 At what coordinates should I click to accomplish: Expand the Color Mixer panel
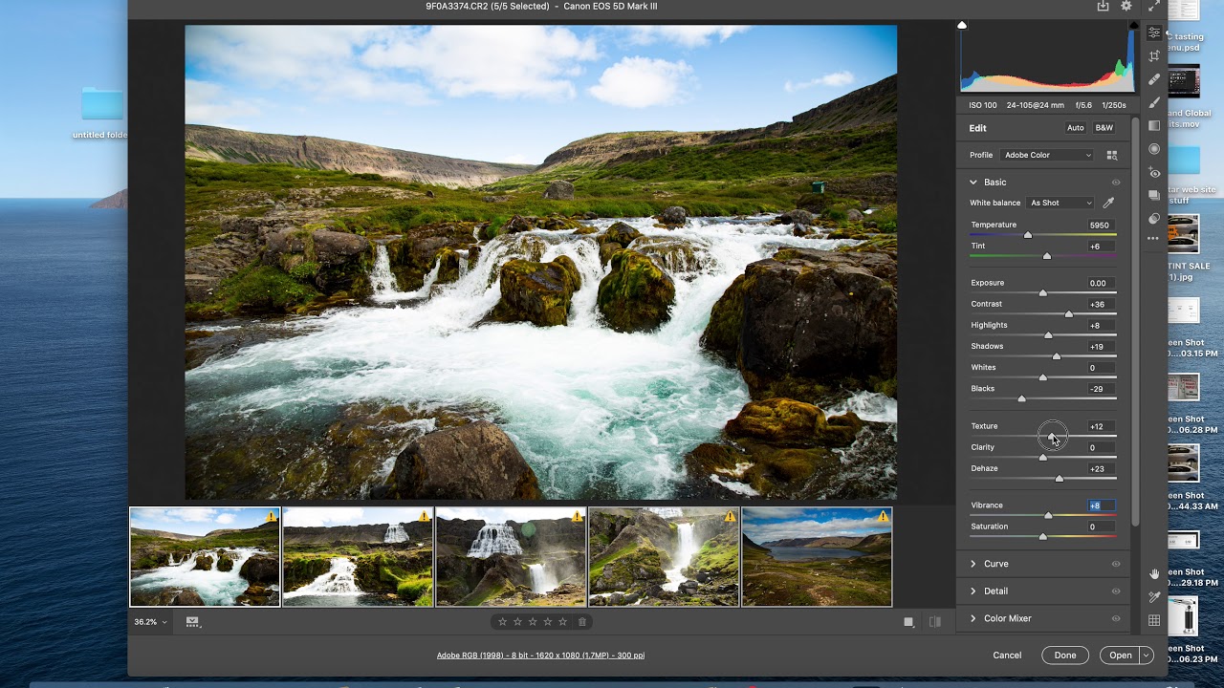pos(973,618)
